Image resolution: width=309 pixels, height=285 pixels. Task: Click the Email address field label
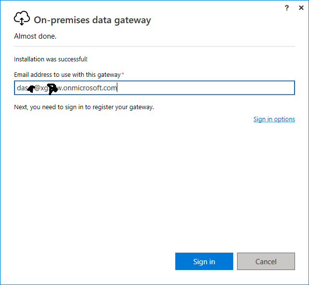(67, 75)
